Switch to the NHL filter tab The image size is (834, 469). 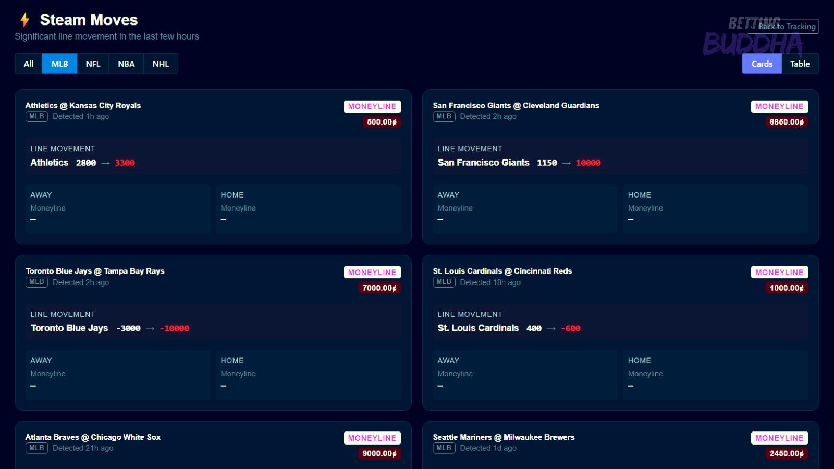coord(161,64)
